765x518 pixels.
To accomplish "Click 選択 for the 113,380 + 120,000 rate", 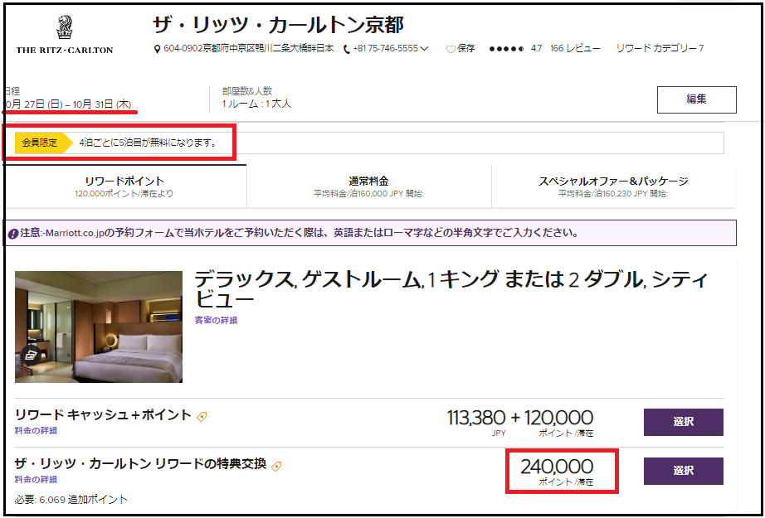I will [x=684, y=422].
